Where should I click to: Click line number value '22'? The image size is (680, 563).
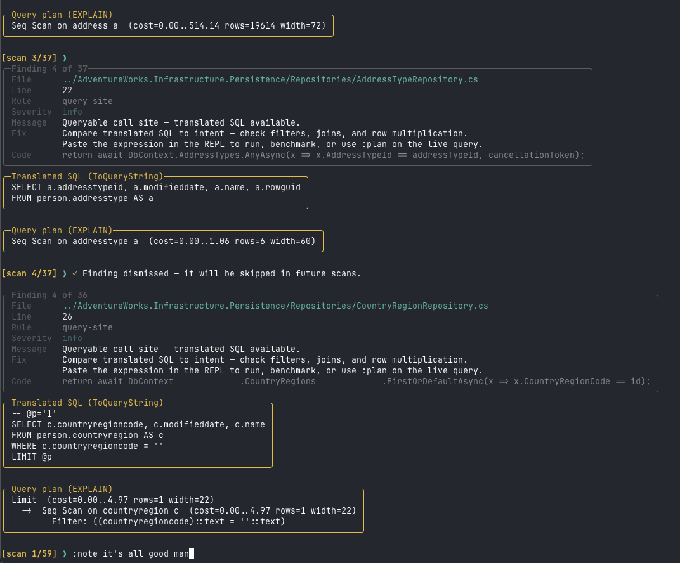tap(67, 91)
